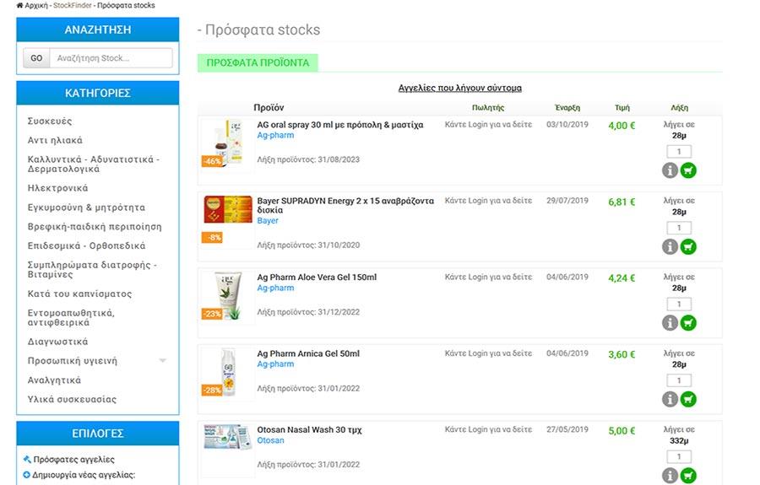The image size is (760, 485).
Task: Click the home icon in breadcrumb
Action: pos(20,5)
